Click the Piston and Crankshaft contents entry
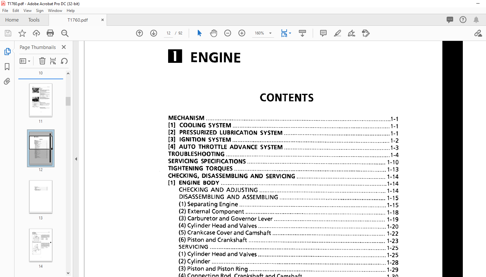486x277 pixels. 289,240
